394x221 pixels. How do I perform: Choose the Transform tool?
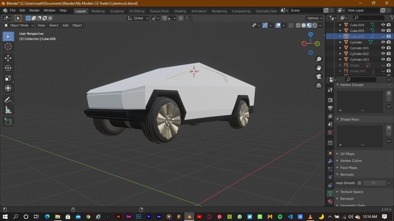point(8,88)
